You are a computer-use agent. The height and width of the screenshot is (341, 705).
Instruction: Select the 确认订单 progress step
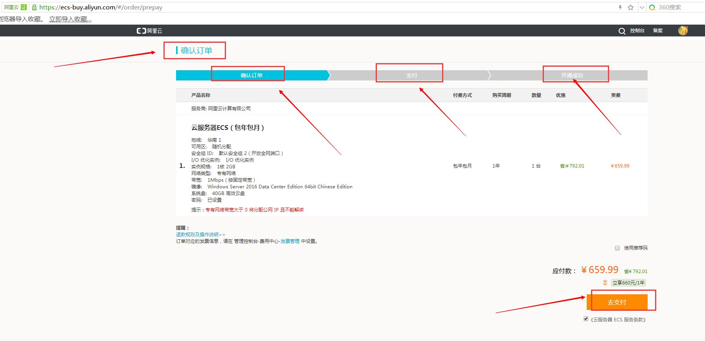(x=252, y=75)
